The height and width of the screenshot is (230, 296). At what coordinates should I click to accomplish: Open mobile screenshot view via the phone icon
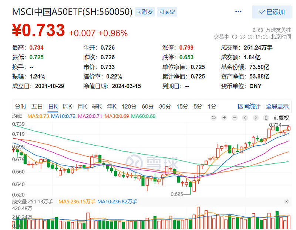(x=266, y=117)
